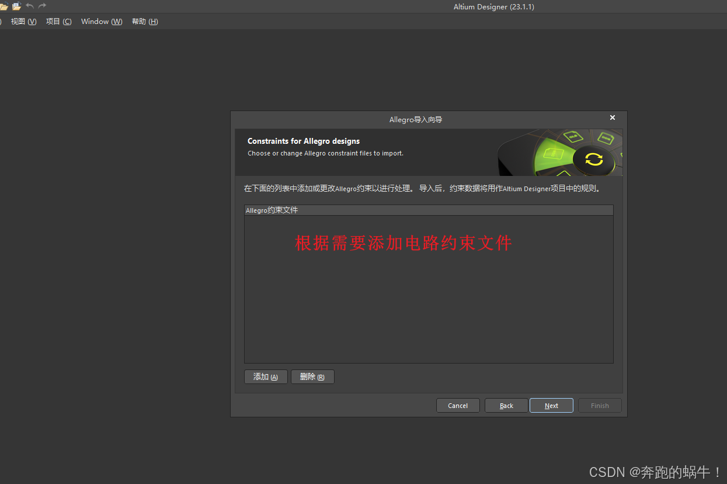The image size is (727, 484).
Task: Cancel the Allegro import wizard
Action: pyautogui.click(x=458, y=406)
